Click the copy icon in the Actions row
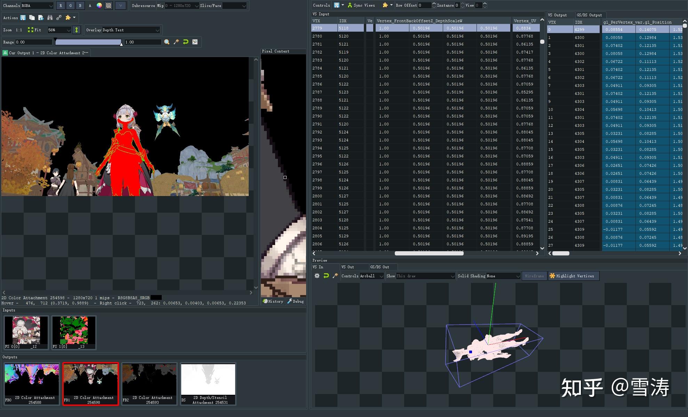Viewport: 688px width, 417px height. [32, 18]
